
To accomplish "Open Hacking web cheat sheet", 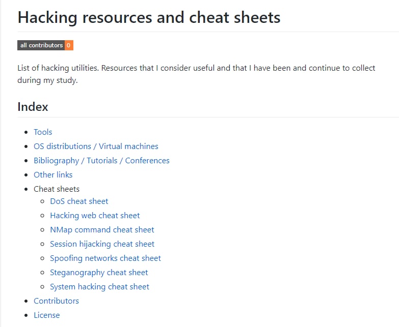I will click(x=95, y=215).
